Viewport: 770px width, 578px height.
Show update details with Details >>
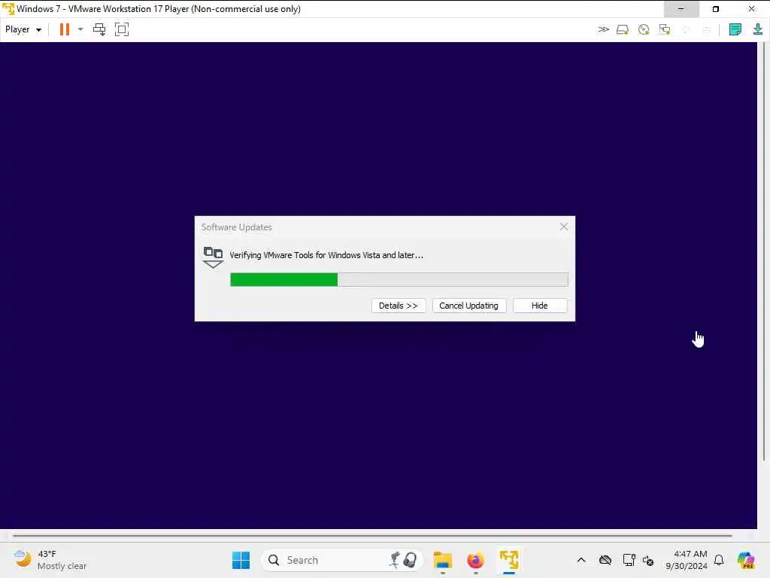pyautogui.click(x=399, y=306)
